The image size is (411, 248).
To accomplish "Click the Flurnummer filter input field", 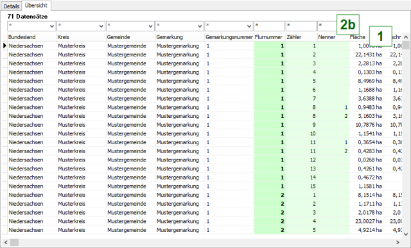I will 269,26.
